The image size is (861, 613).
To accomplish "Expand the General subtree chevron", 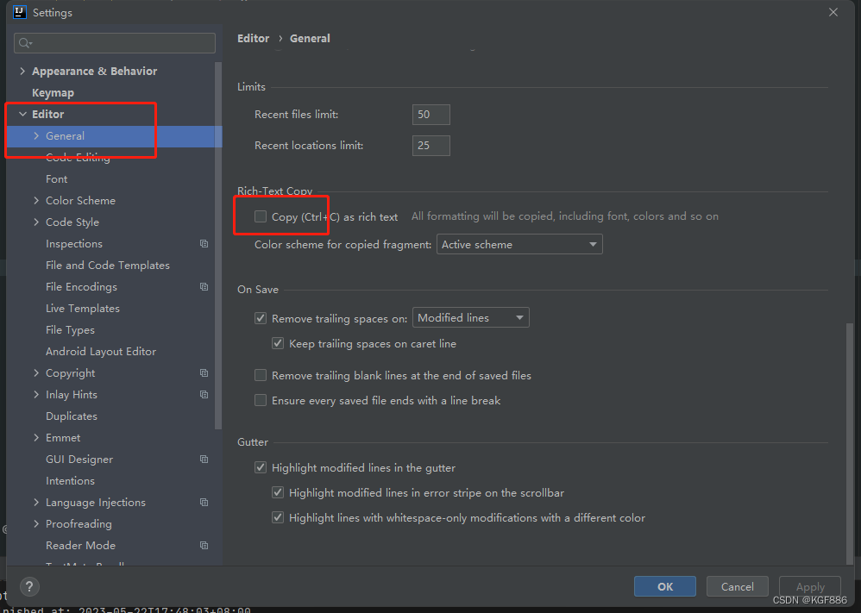I will click(36, 135).
